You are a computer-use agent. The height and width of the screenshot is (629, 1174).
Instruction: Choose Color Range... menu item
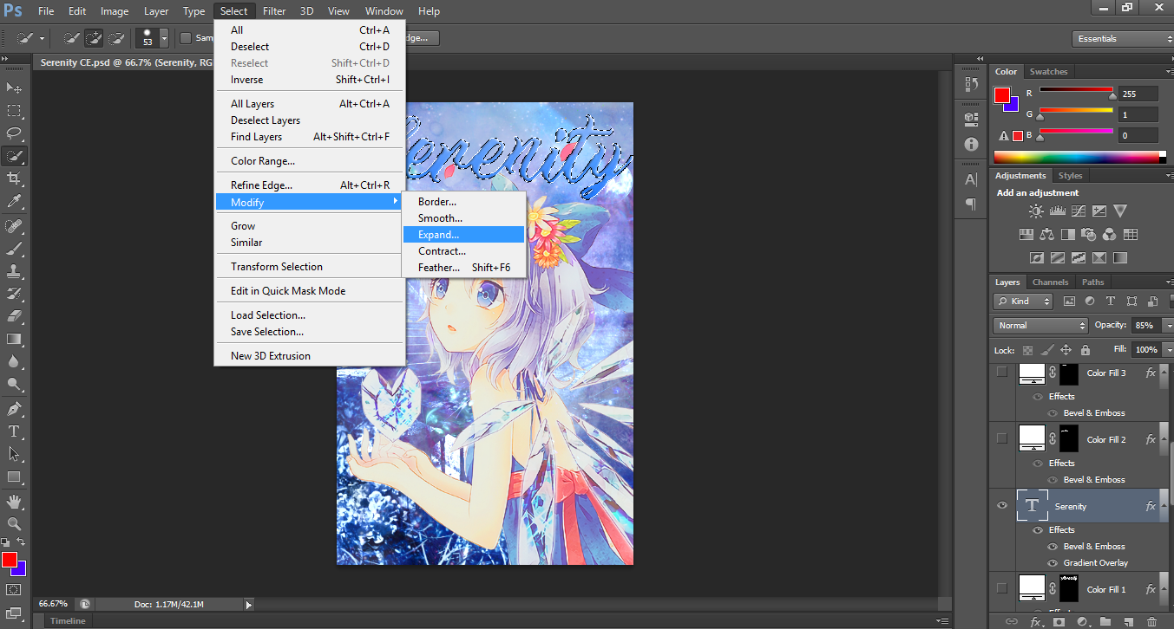tap(310, 161)
